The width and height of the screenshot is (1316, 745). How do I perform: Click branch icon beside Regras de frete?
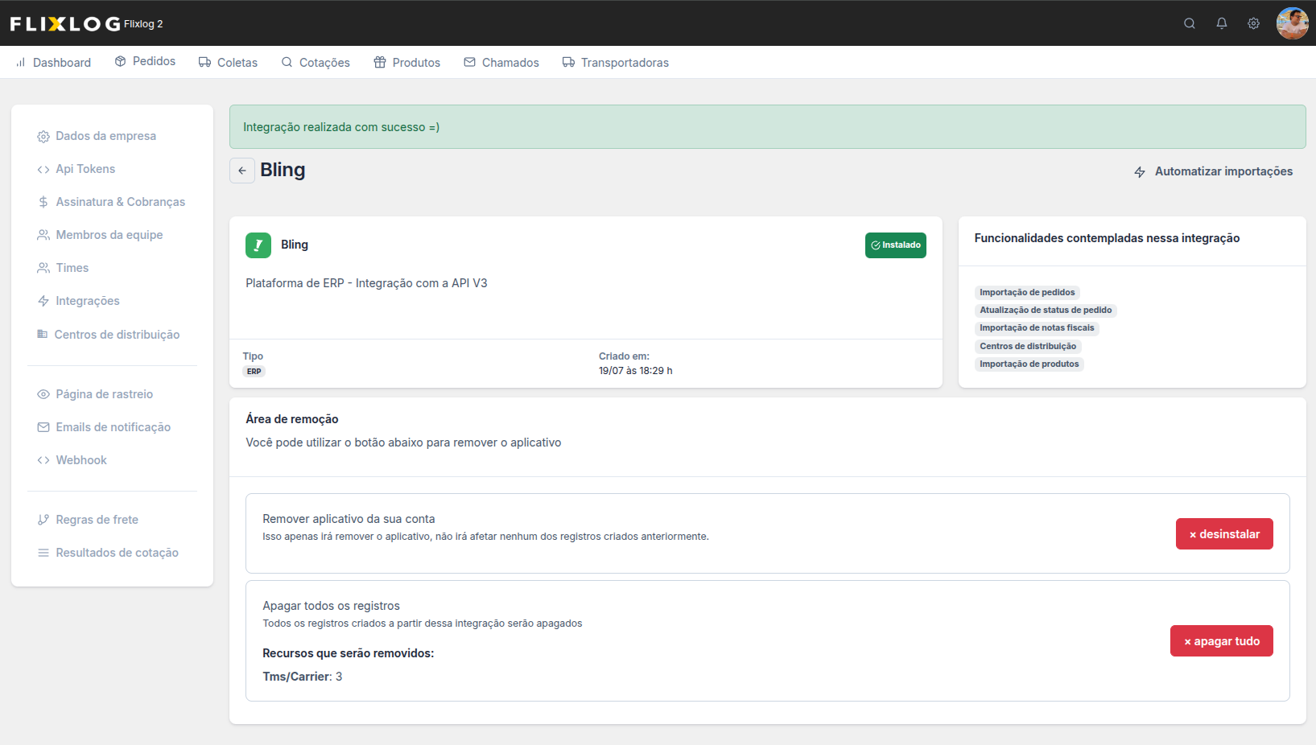pyautogui.click(x=43, y=520)
